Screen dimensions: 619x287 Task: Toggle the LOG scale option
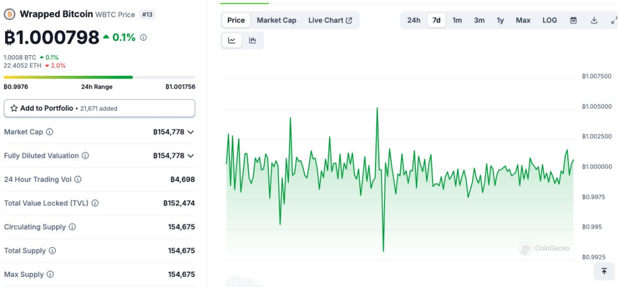[549, 20]
